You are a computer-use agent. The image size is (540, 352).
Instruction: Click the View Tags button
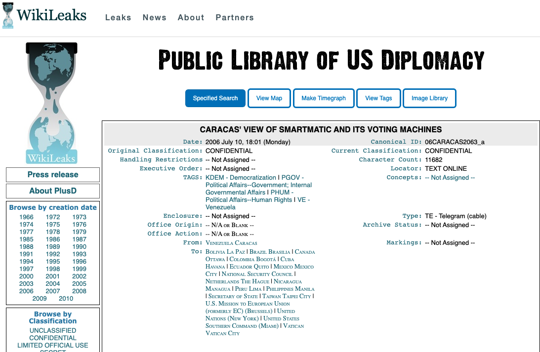tap(378, 98)
